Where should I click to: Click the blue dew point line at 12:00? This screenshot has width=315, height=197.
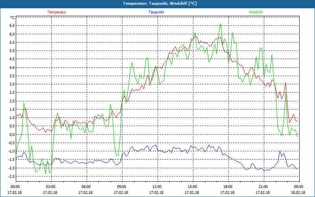tap(157, 150)
